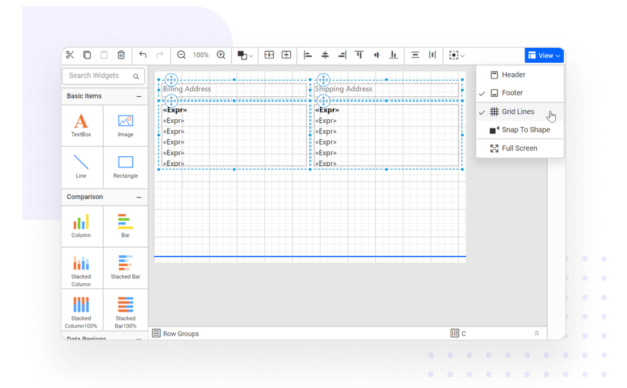Click the Row Groups panel label
The height and width of the screenshot is (388, 627).
click(181, 334)
